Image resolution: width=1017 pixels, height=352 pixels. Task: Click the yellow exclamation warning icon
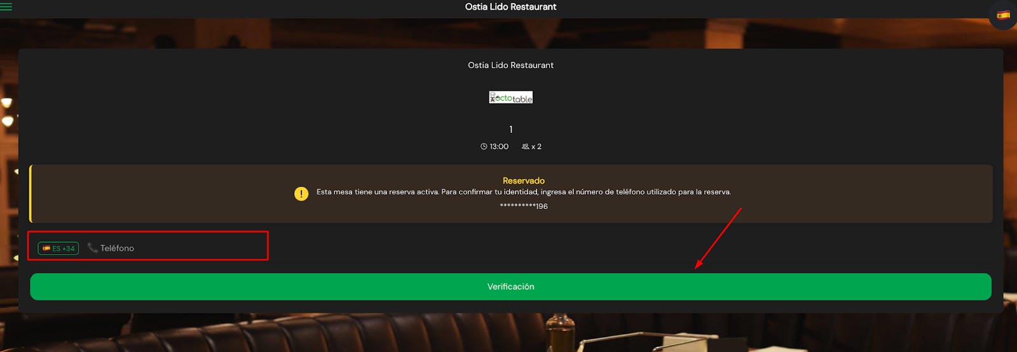point(301,194)
